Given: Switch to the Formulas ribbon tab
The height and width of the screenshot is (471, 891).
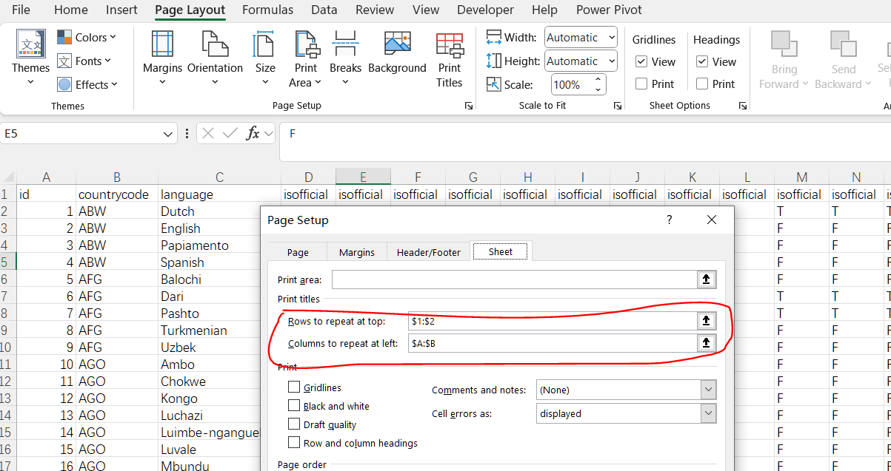Looking at the screenshot, I should 267,10.
